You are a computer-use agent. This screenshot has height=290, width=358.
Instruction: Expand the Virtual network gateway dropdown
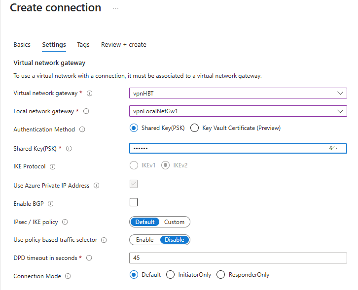point(340,93)
